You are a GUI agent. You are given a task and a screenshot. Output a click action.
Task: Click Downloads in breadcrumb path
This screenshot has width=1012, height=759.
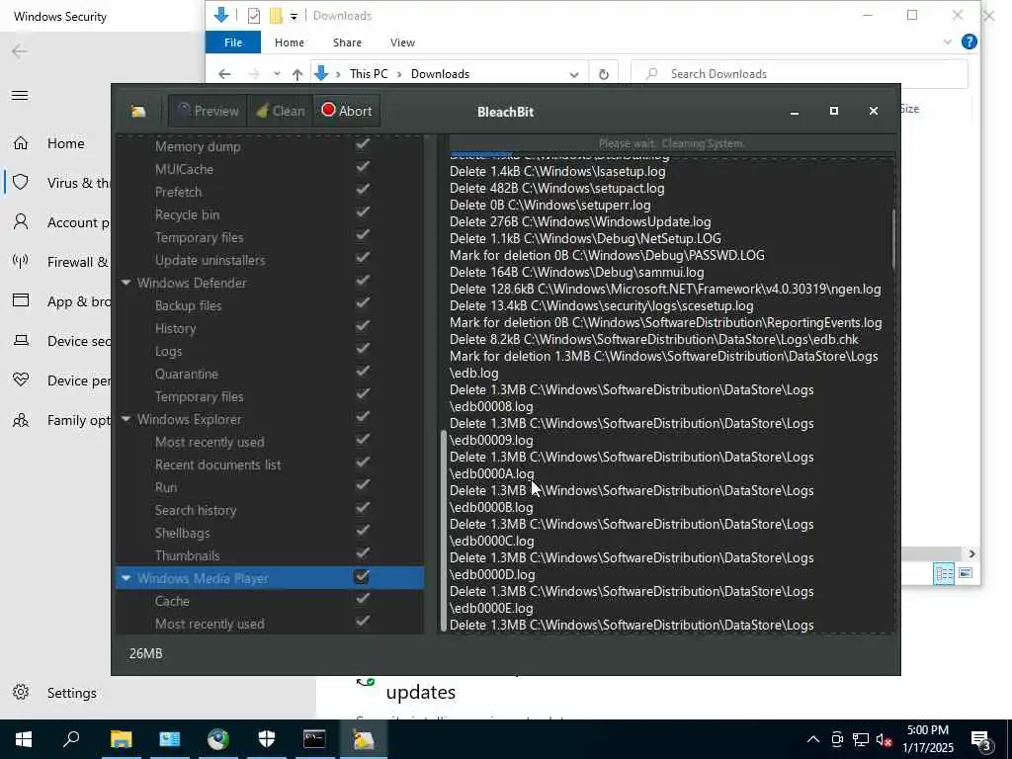pos(440,74)
